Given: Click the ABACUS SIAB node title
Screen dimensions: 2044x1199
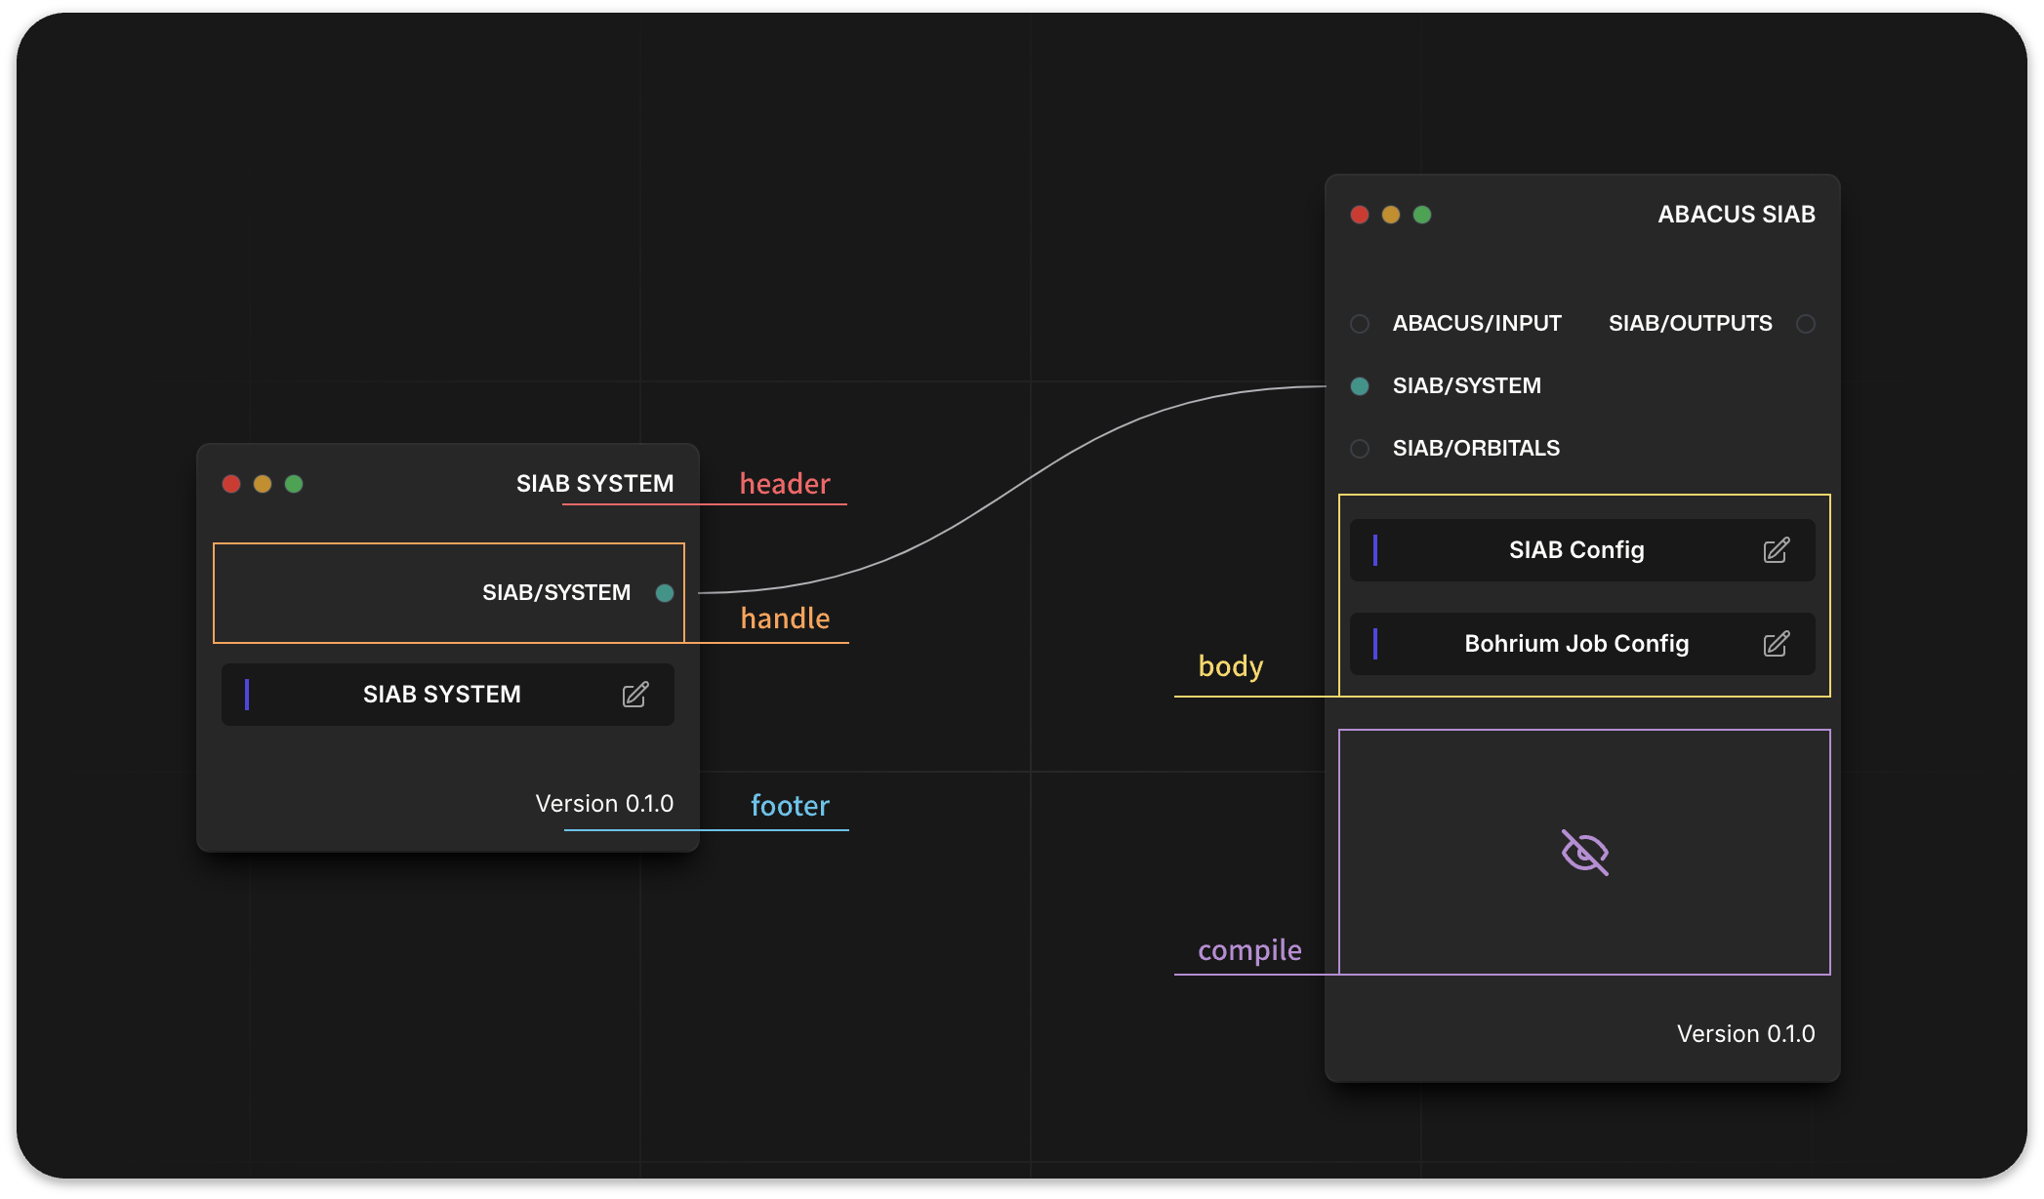Looking at the screenshot, I should coord(1736,215).
